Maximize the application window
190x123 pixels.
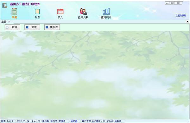(172, 3)
